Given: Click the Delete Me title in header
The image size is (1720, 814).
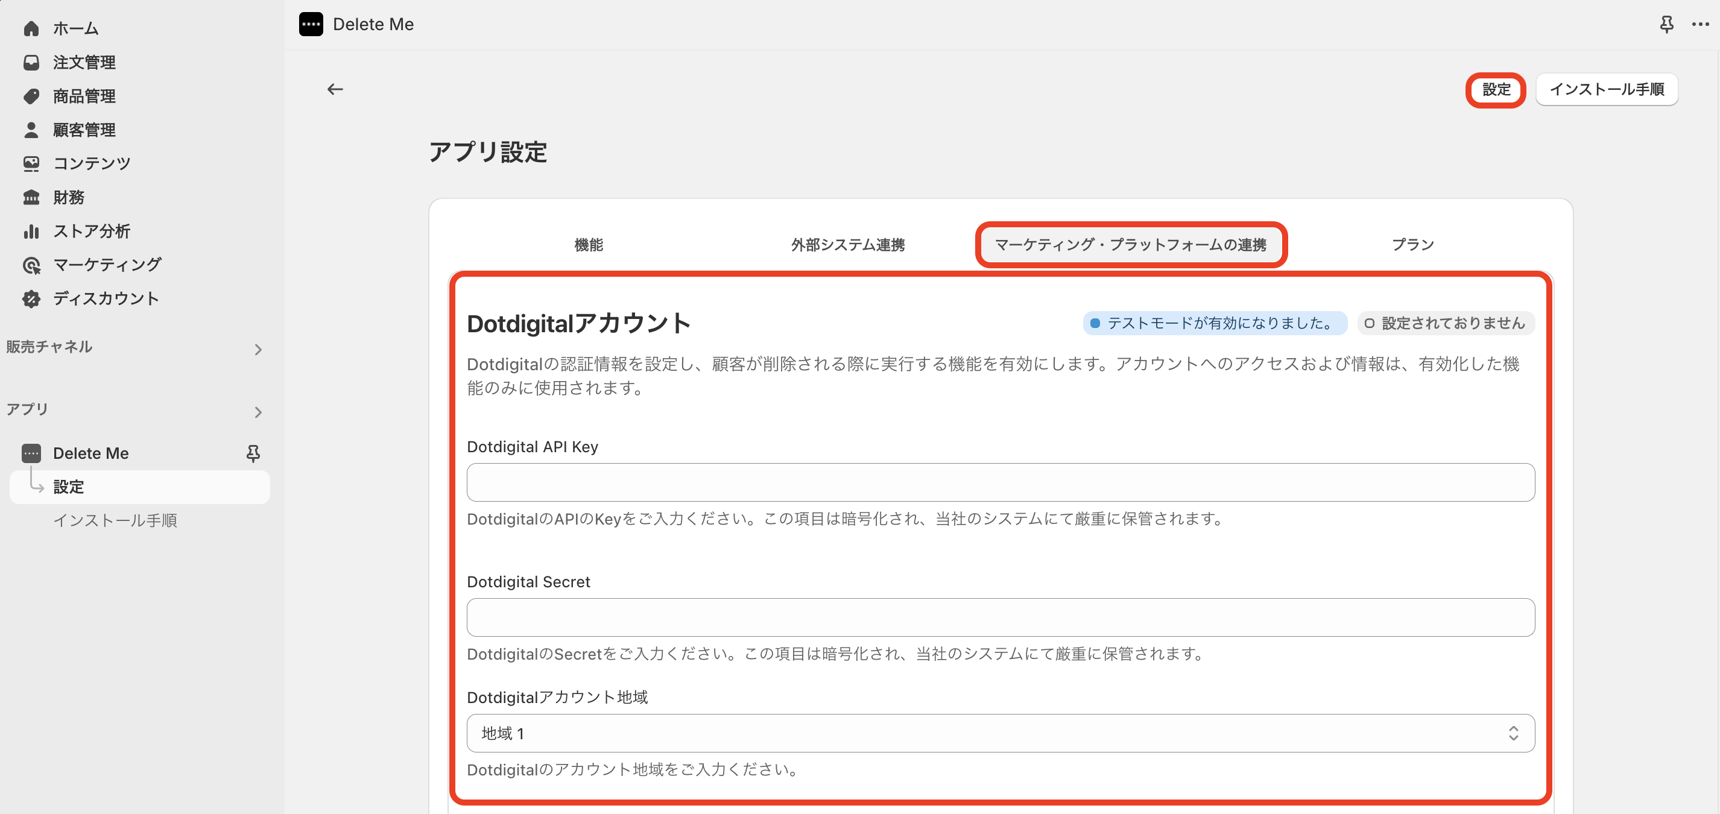Looking at the screenshot, I should [373, 24].
